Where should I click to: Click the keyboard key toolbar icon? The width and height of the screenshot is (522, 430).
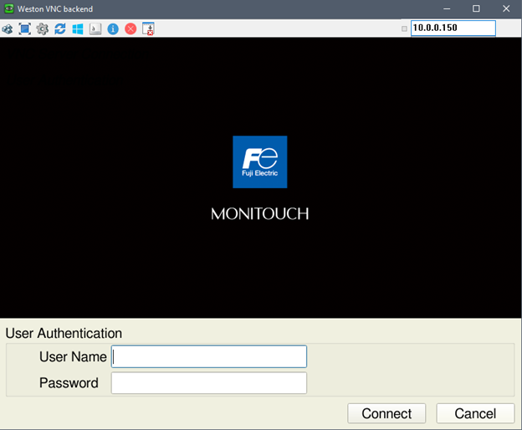point(95,28)
